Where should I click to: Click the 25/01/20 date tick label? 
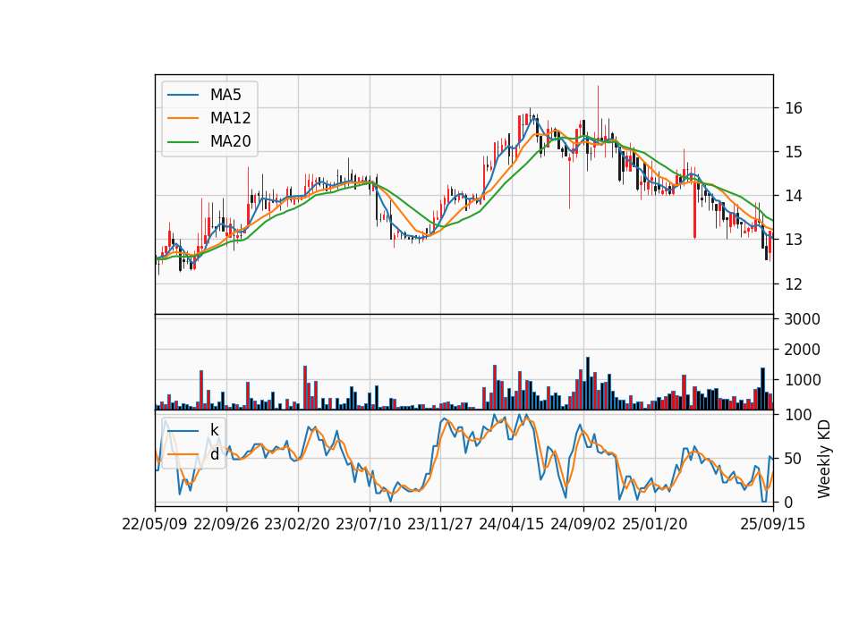[x=655, y=524]
